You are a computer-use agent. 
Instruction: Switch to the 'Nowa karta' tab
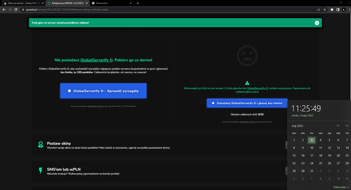pyautogui.click(x=112, y=3)
